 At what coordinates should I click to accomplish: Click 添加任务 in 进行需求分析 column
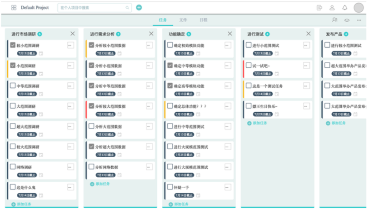point(100,184)
